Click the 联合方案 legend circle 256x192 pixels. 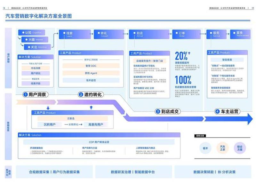(240, 148)
